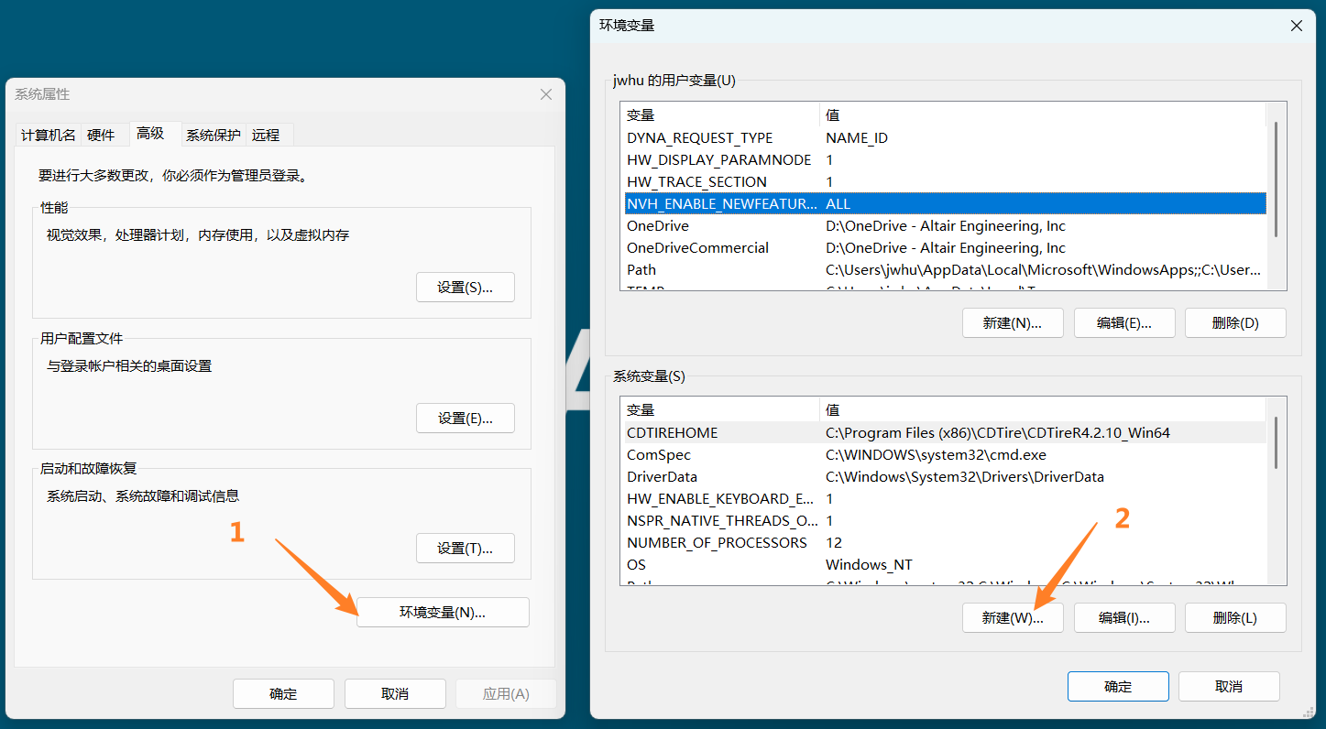1326x729 pixels.
Task: Close the 环境变量 dialog window
Action: click(1297, 27)
